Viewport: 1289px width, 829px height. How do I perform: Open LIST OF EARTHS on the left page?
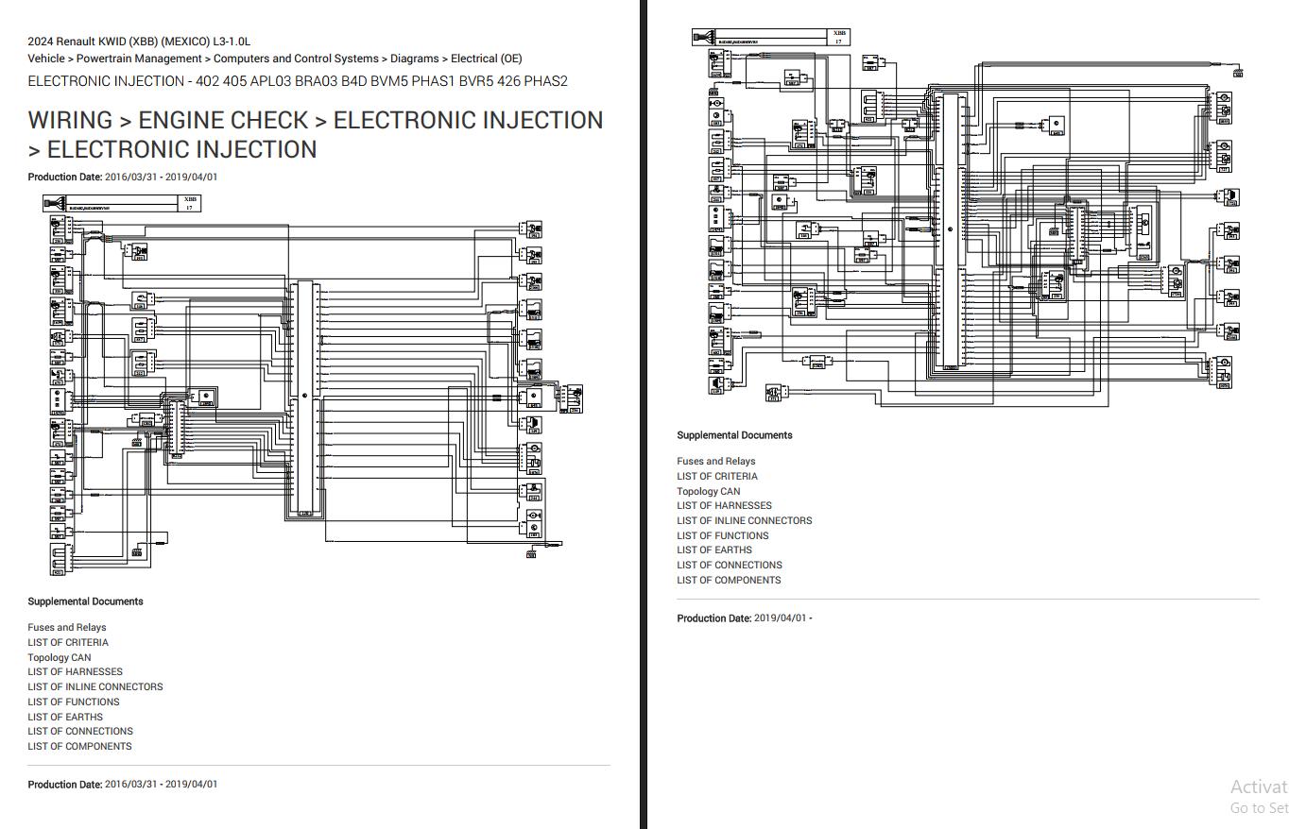[65, 717]
